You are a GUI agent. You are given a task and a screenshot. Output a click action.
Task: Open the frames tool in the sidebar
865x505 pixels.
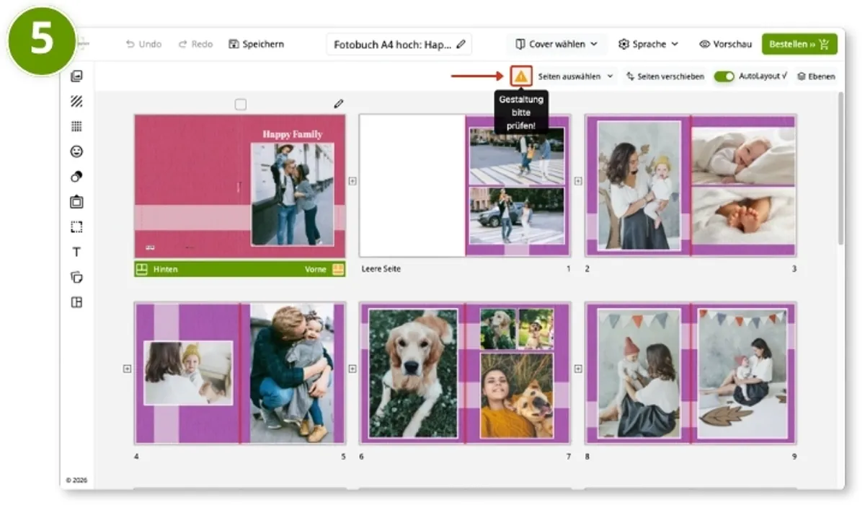pyautogui.click(x=76, y=202)
